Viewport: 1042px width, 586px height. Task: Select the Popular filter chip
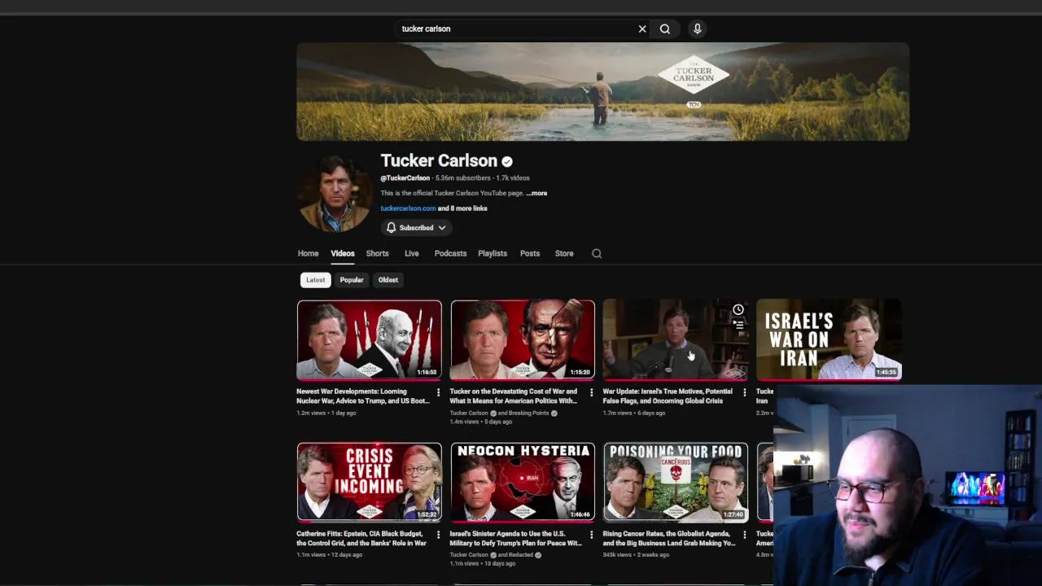[x=352, y=280]
